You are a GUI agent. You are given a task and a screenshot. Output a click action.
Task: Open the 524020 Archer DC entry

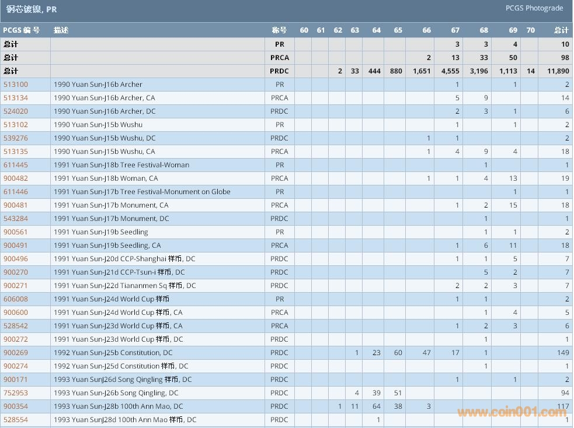[x=16, y=111]
